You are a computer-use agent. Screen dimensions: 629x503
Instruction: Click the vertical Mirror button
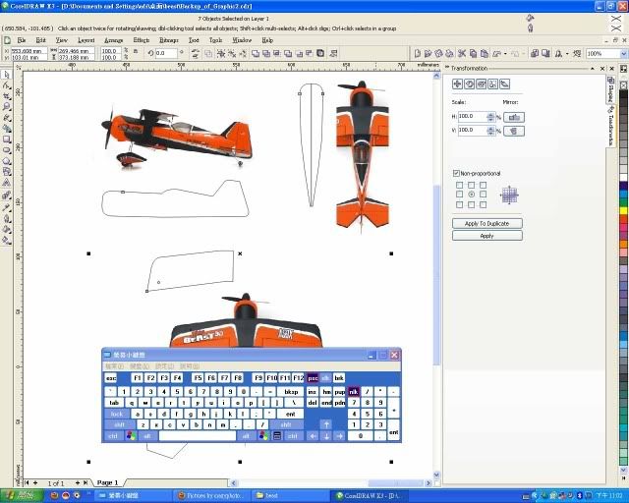[x=514, y=131]
